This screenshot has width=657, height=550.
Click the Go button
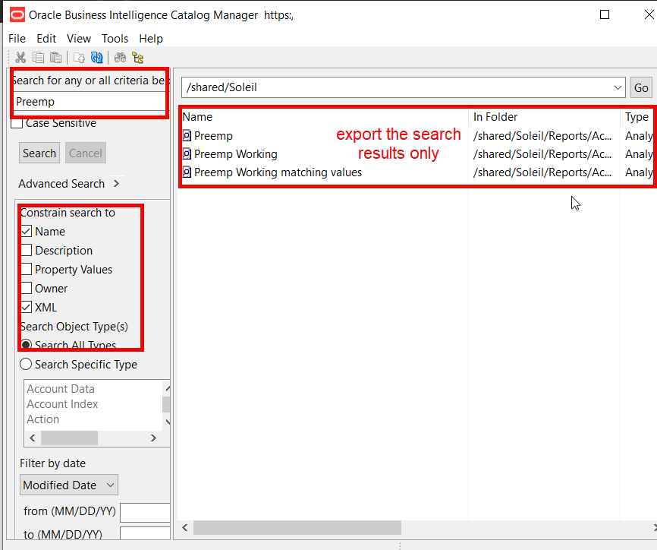(x=641, y=87)
